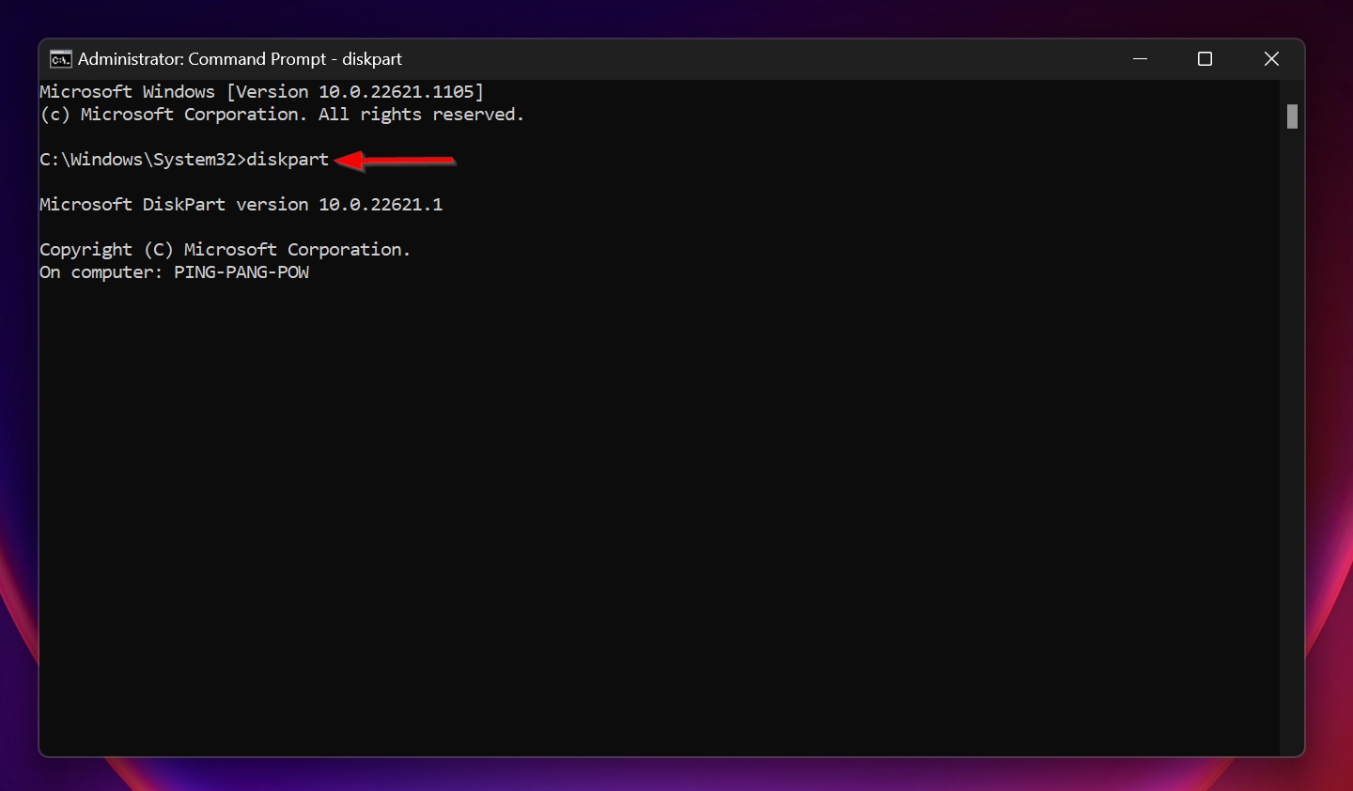Click the vertical scrollbar thumb
This screenshot has width=1353, height=791.
pyautogui.click(x=1292, y=116)
